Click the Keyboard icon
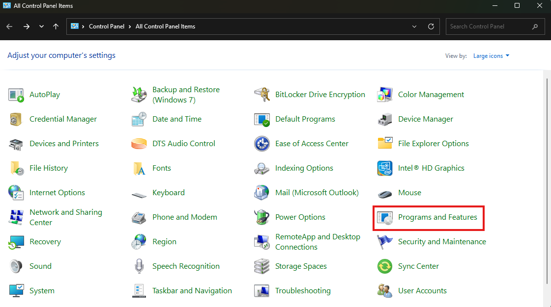This screenshot has height=307, width=551. pos(139,195)
